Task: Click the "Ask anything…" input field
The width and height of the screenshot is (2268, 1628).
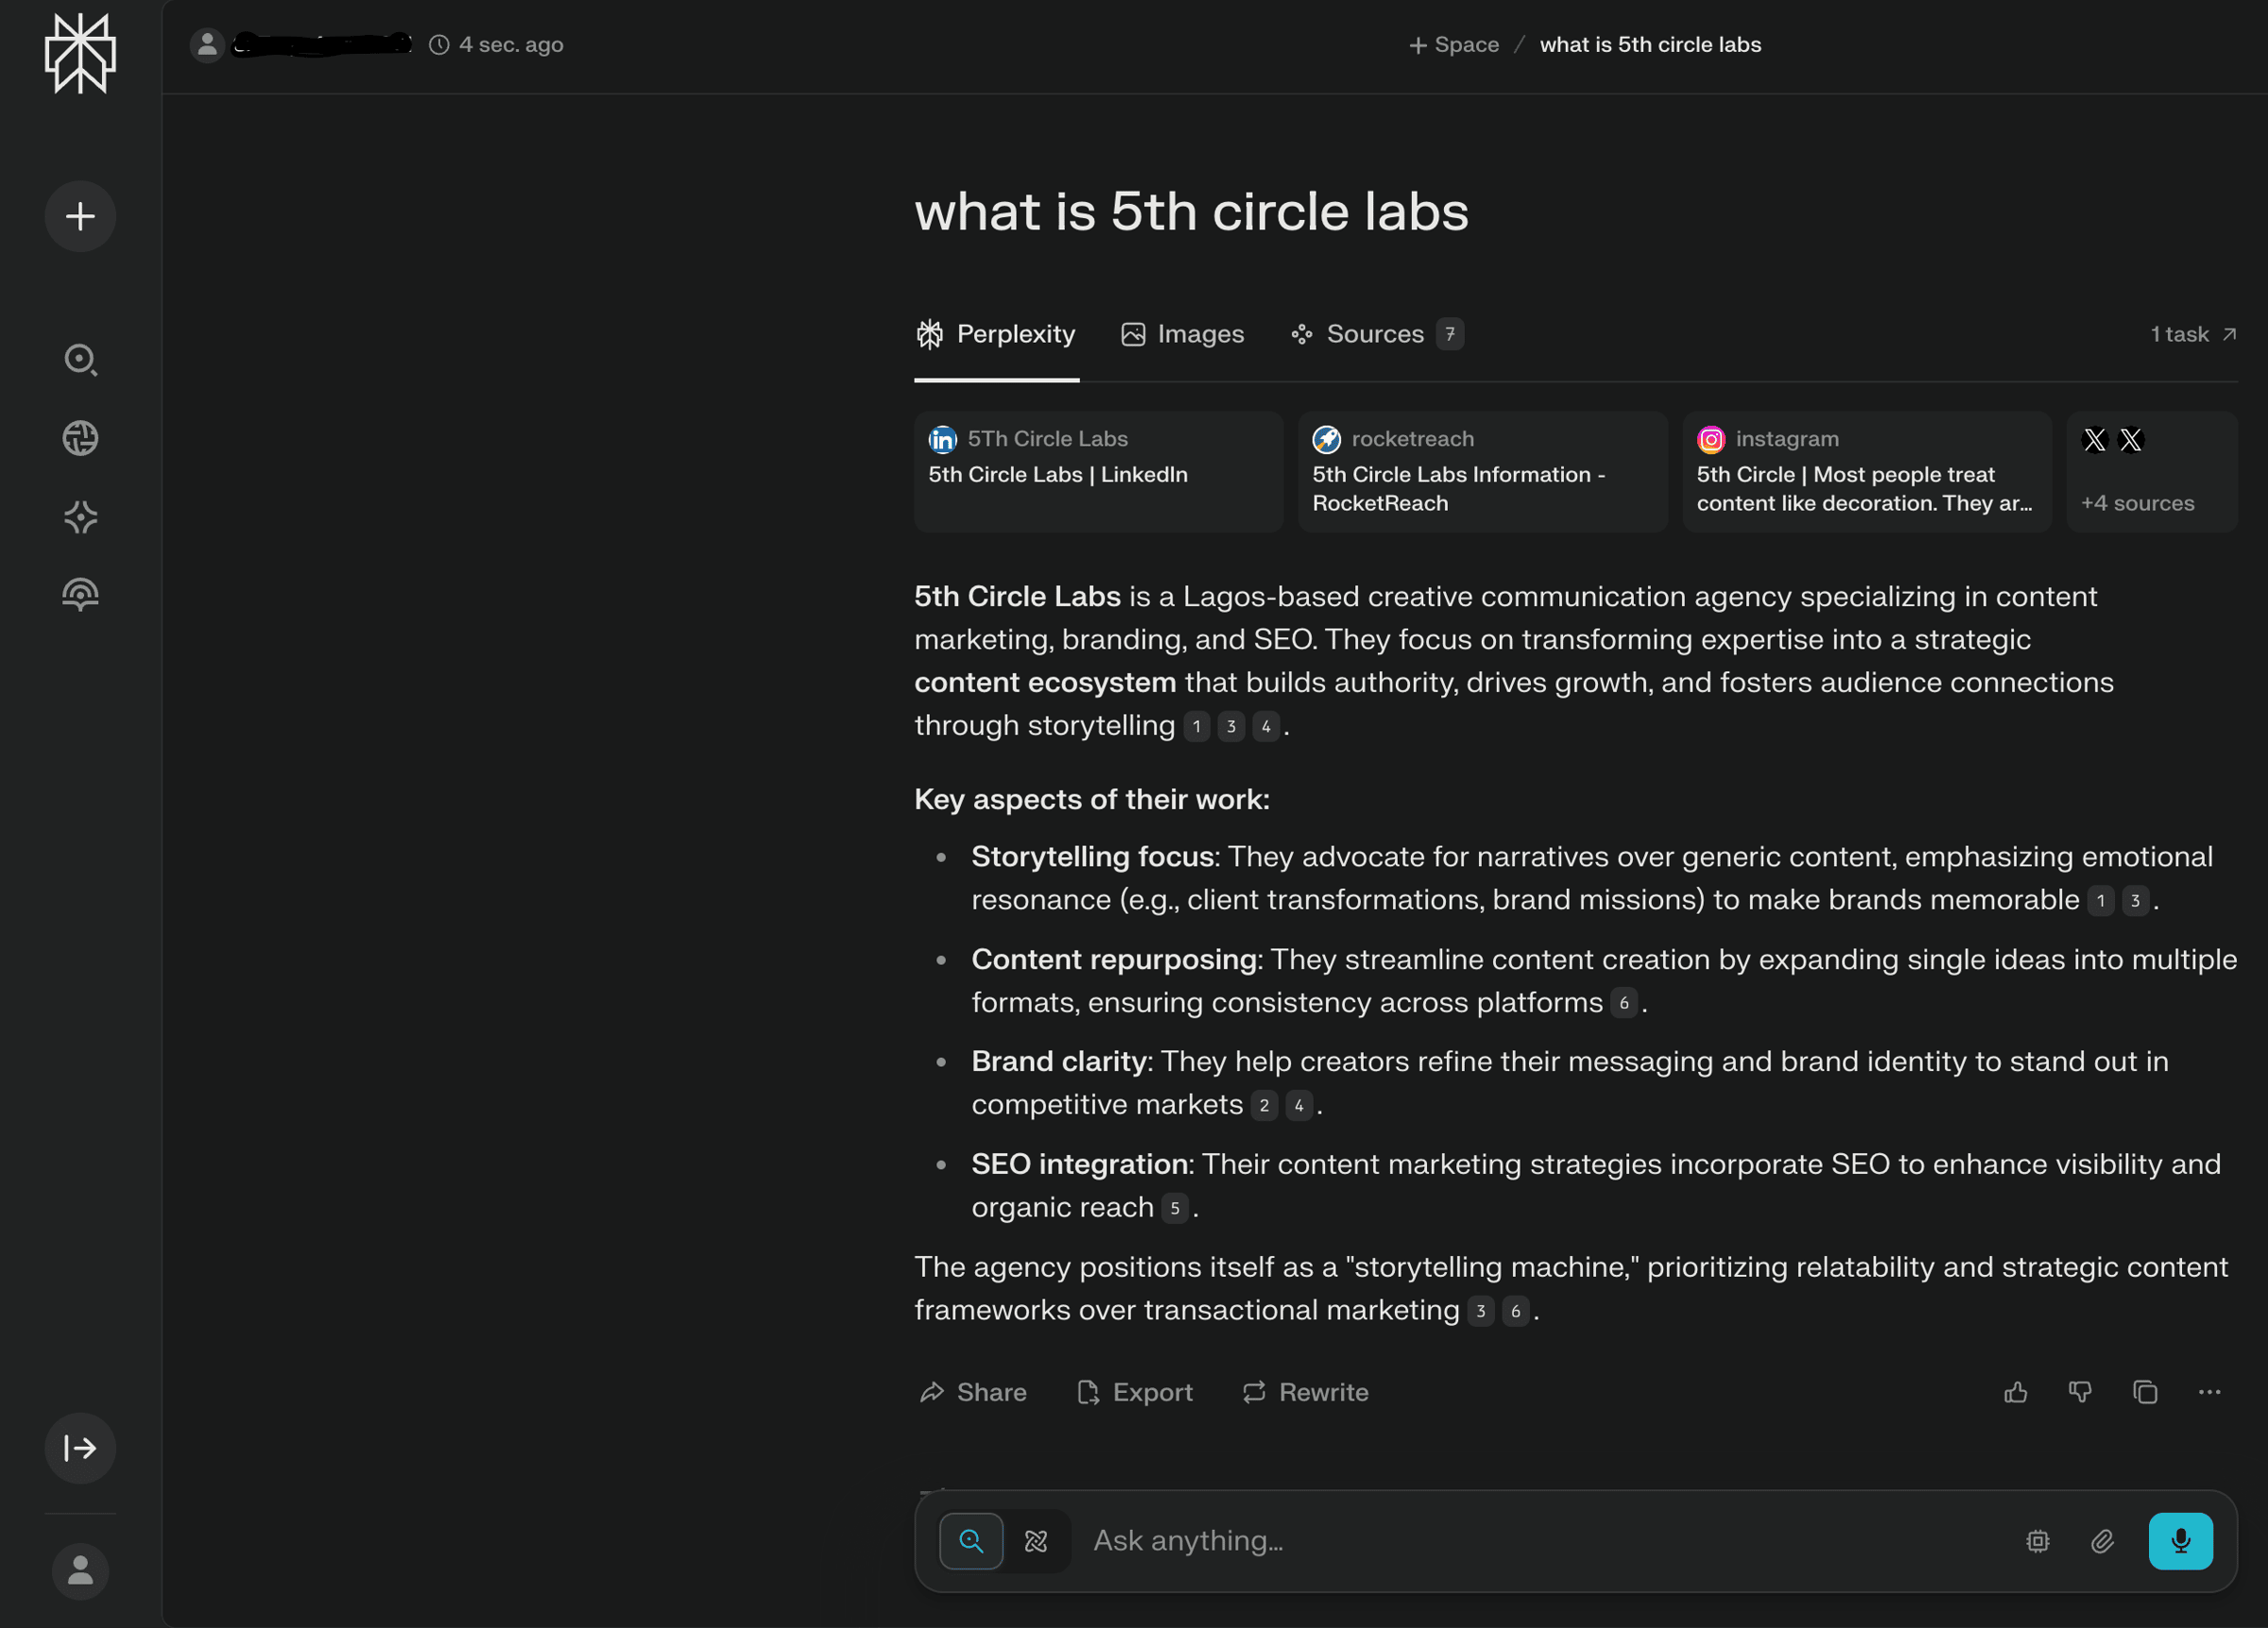Action: [1540, 1541]
